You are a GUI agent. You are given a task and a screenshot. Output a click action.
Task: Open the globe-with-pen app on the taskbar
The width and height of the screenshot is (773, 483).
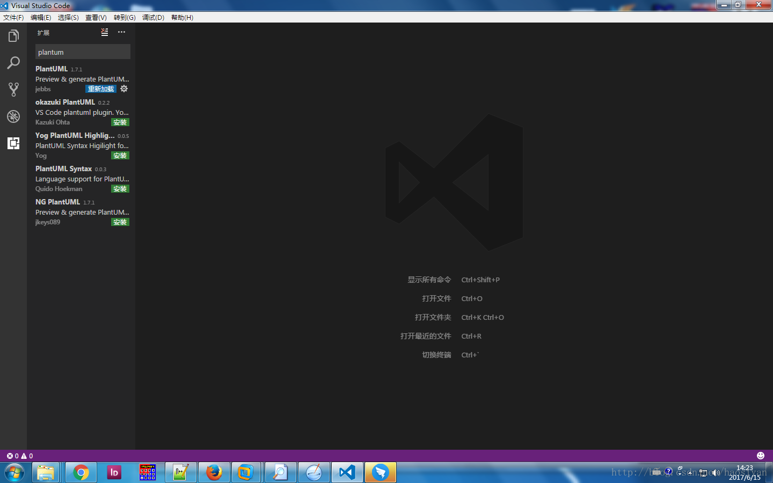tap(314, 473)
